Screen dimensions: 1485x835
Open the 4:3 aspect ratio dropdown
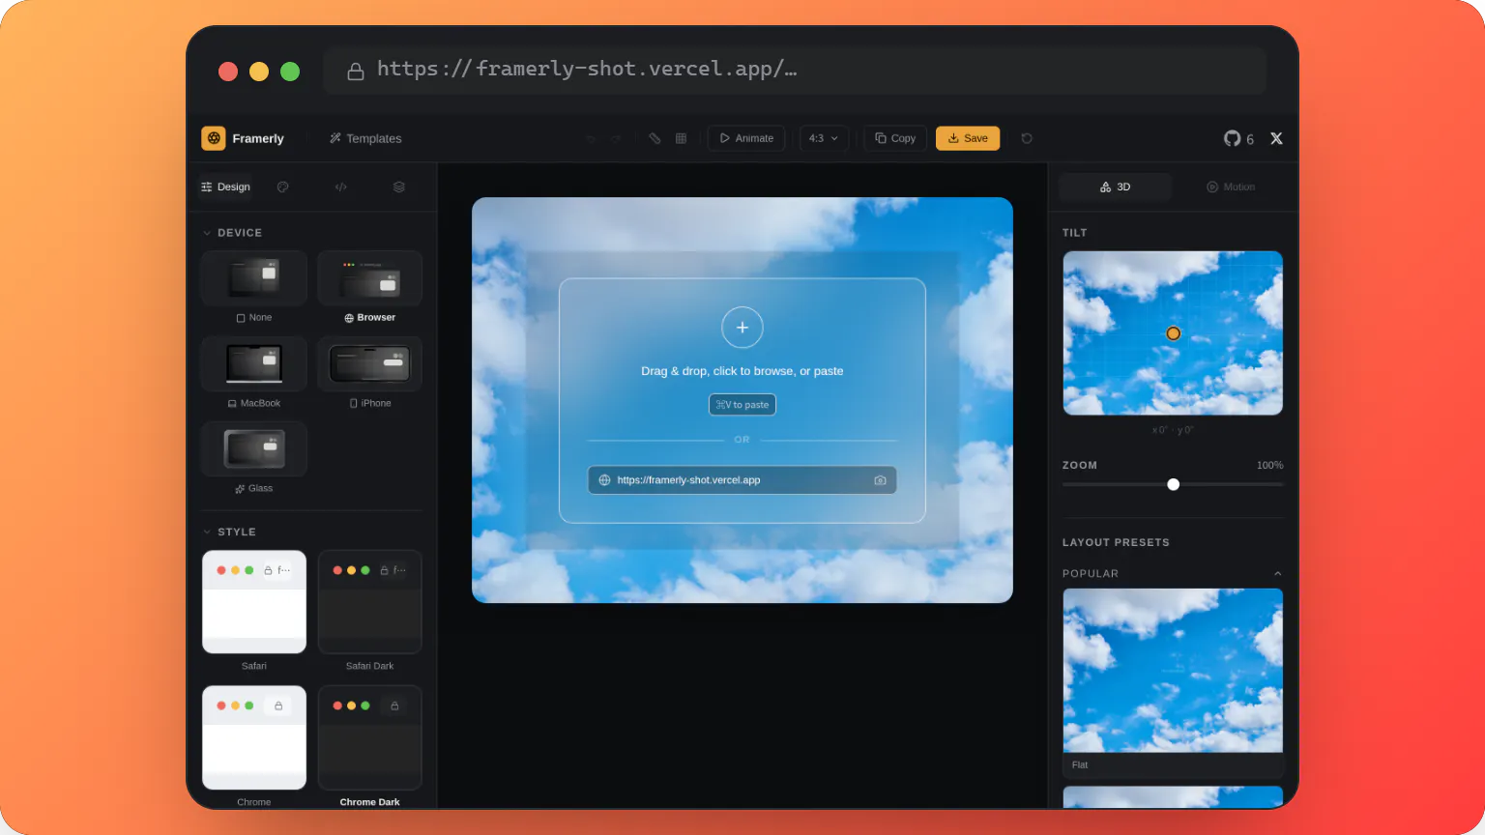(x=824, y=138)
